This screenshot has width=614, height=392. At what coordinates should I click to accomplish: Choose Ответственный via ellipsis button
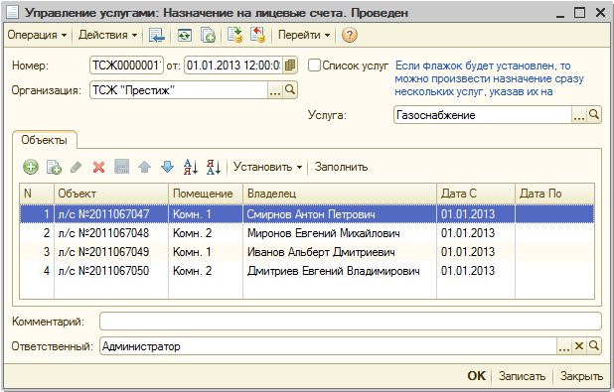[564, 346]
